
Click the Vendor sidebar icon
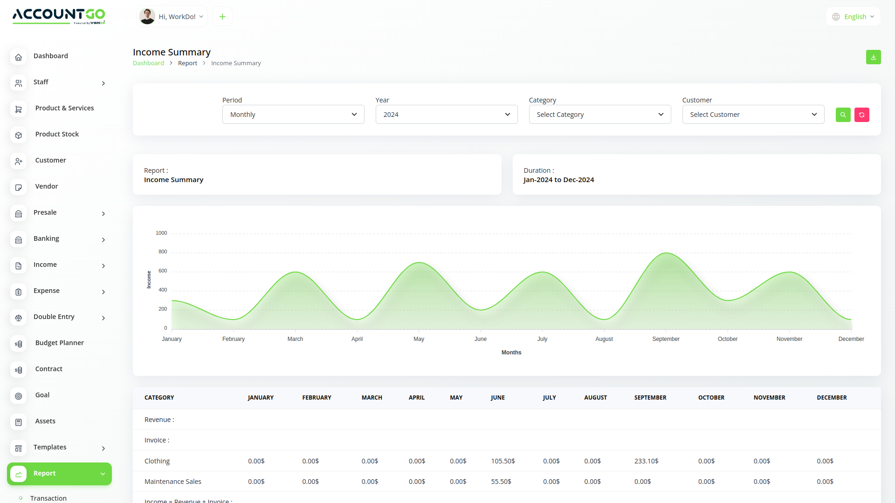[18, 187]
